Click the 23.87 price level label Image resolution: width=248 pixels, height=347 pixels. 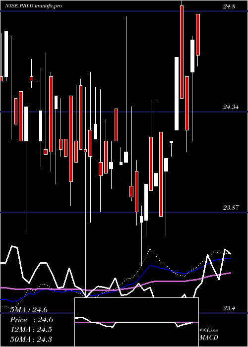click(231, 208)
